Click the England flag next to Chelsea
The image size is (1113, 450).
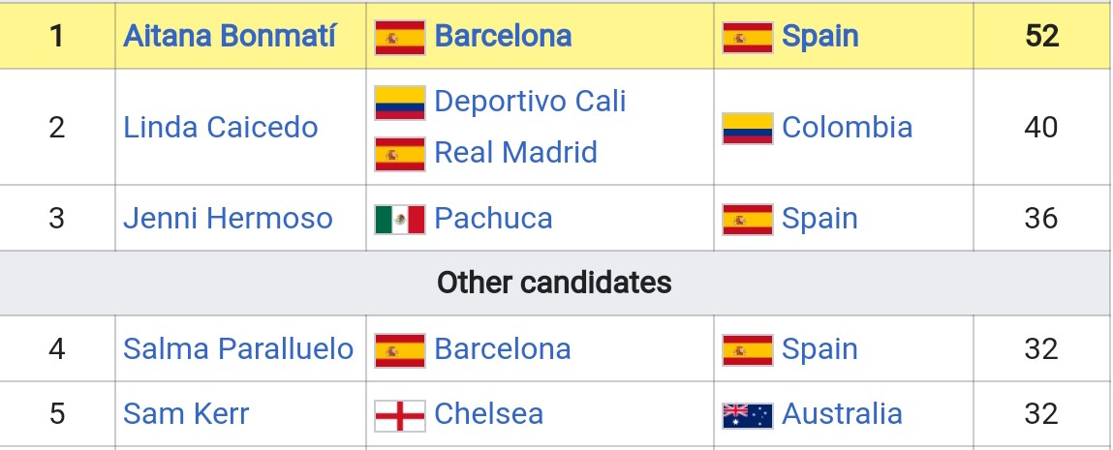point(399,414)
